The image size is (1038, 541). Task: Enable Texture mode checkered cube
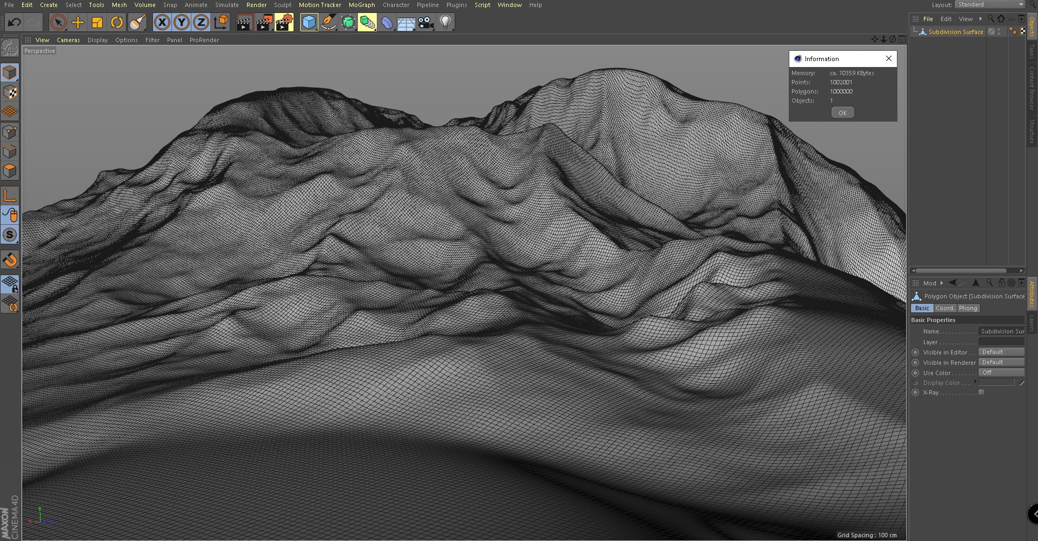coord(10,92)
